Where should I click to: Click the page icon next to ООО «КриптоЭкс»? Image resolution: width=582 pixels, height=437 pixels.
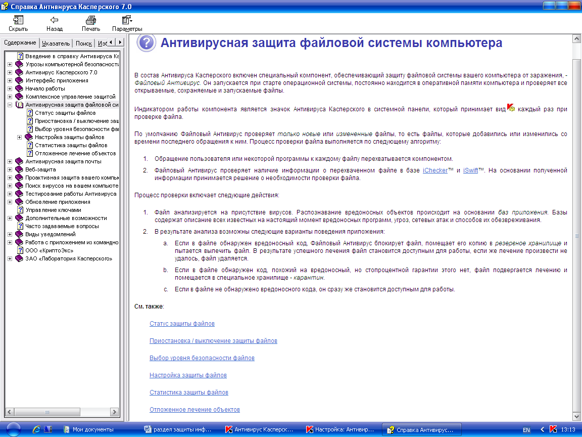tap(20, 250)
